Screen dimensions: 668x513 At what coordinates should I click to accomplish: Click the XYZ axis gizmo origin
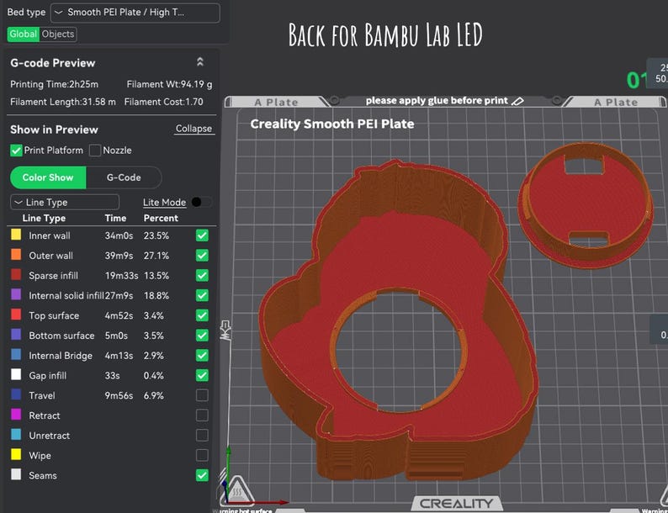point(227,501)
